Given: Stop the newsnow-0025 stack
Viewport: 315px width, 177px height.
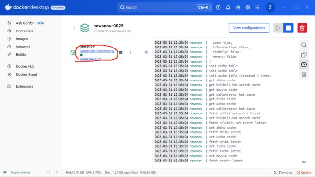Looking at the screenshot, I should pos(288,28).
